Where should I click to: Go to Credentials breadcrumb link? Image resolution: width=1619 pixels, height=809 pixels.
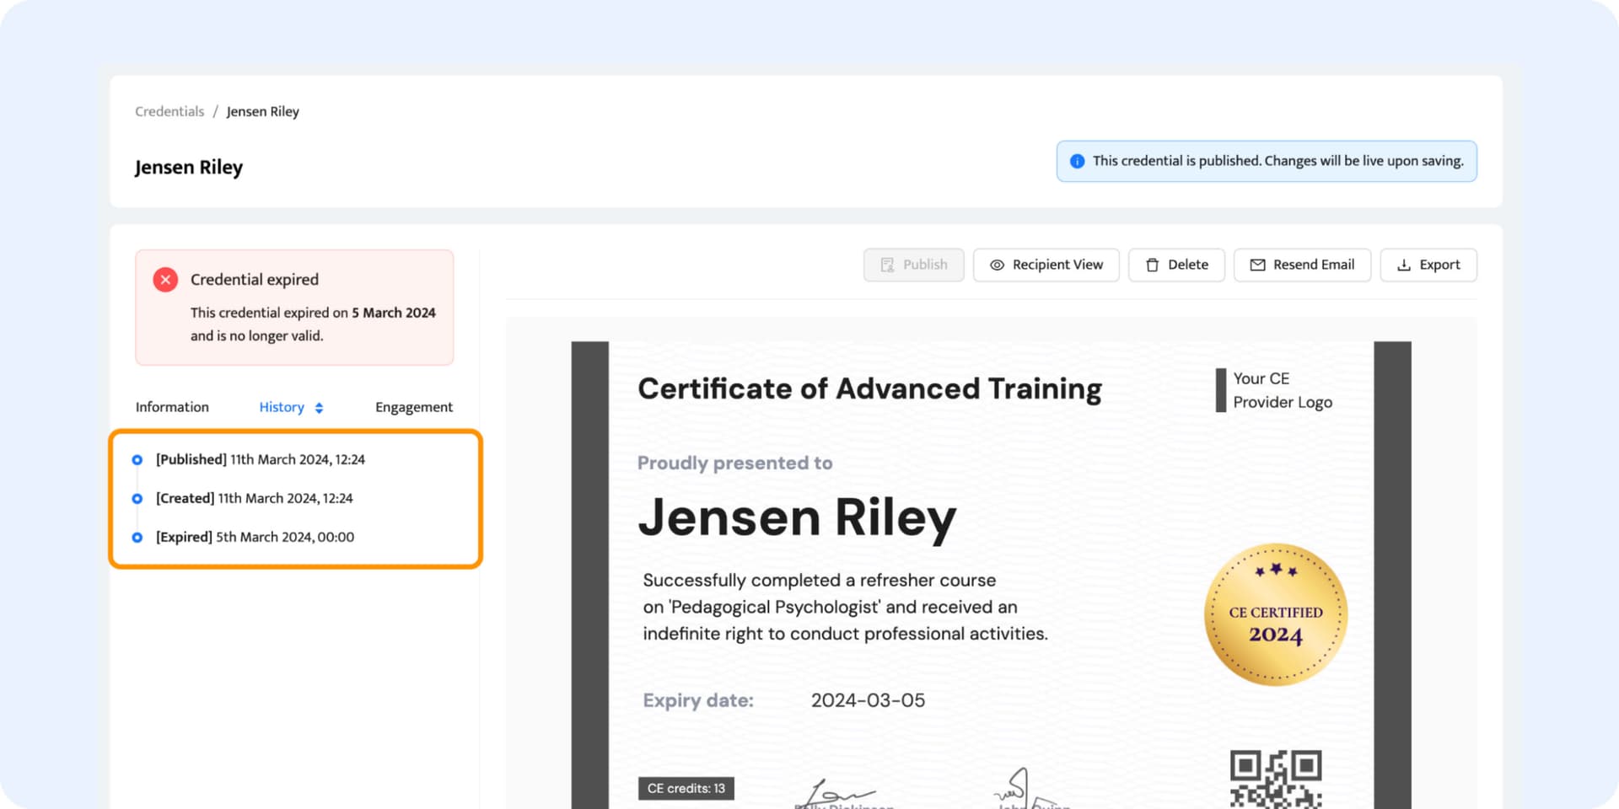tap(169, 111)
